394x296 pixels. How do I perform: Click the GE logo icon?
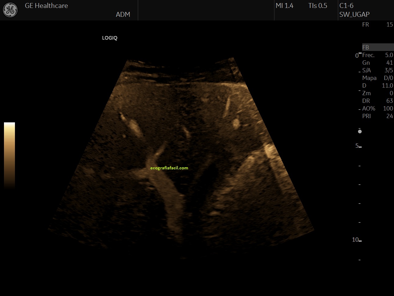pyautogui.click(x=10, y=10)
